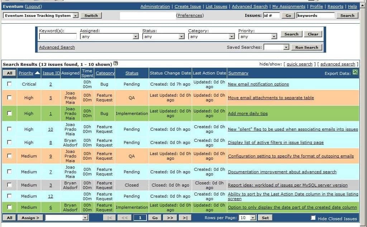Sort by Category column header
Viewport: 367px width, 227px height.
tap(105, 73)
